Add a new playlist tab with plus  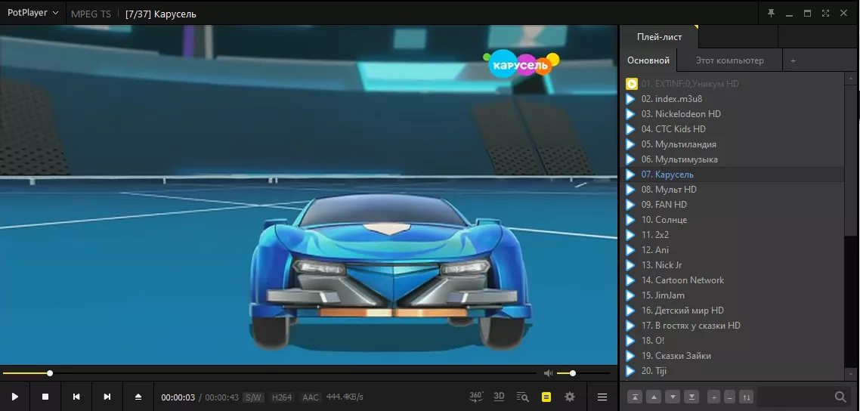click(x=793, y=61)
